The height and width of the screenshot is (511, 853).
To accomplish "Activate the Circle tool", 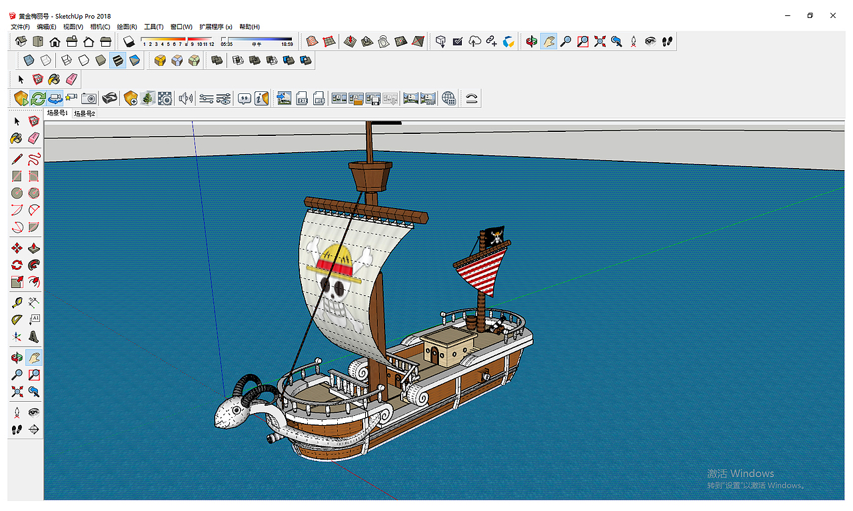I will tap(17, 193).
